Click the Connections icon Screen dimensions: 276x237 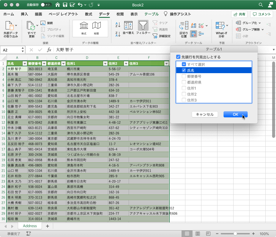43,23
